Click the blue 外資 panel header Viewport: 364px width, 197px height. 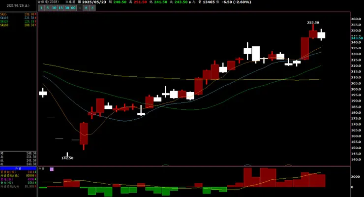click(x=18, y=168)
